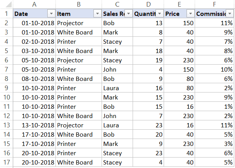Image resolution: width=235 pixels, height=168 pixels.
Task: Select the 80 price cell in row 8
Action: tap(179, 79)
